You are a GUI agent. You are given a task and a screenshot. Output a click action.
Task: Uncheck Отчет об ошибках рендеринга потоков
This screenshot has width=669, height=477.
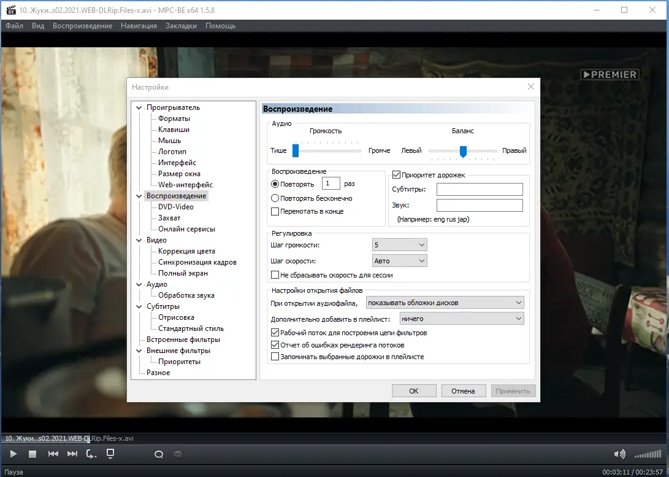click(275, 344)
